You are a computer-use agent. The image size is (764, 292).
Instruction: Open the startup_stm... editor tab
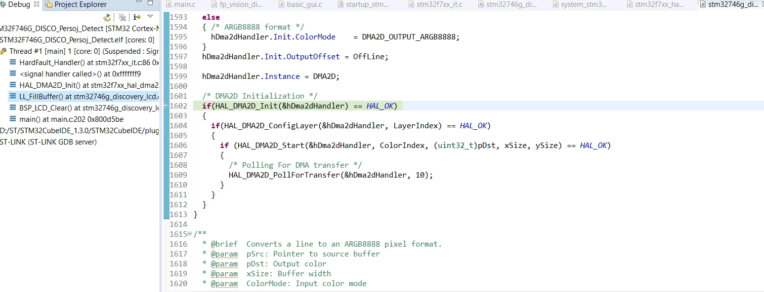(363, 4)
